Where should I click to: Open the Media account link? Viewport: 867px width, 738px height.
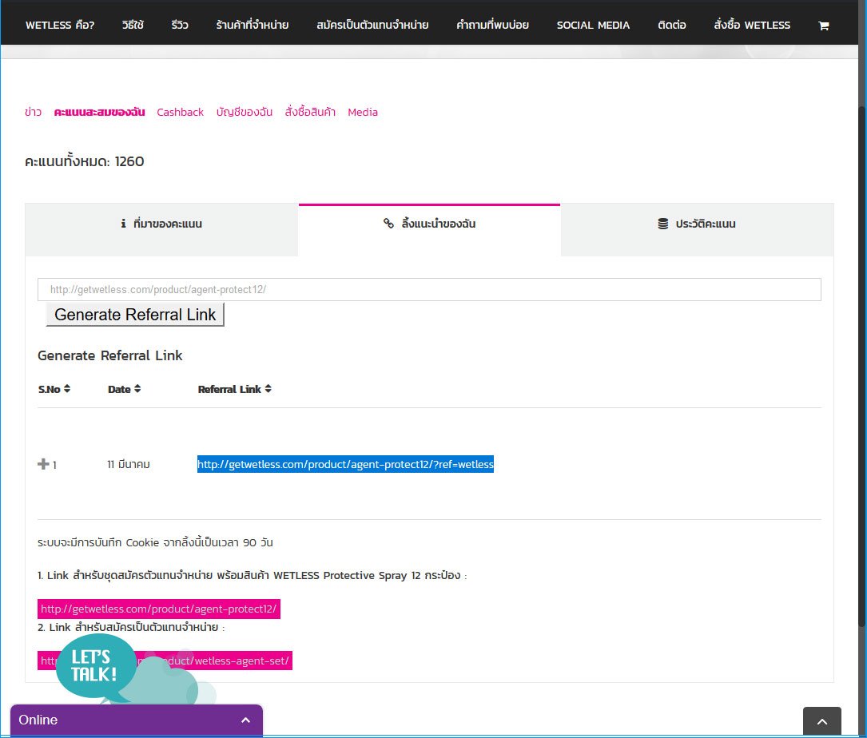363,113
